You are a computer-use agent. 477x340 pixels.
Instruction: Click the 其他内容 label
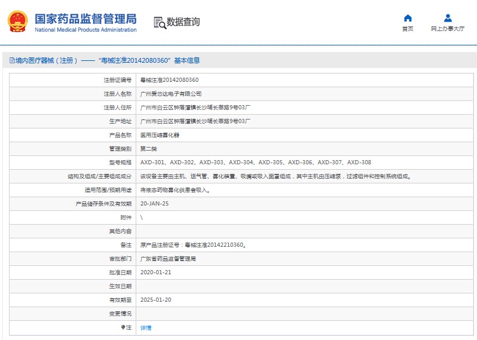[x=120, y=231]
